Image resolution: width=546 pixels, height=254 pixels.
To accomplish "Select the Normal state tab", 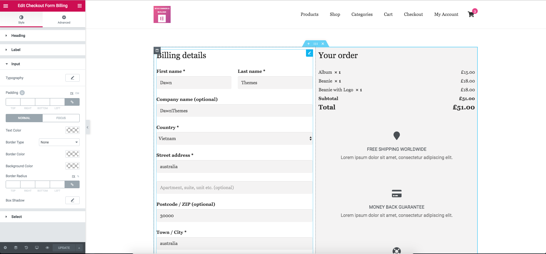I will tap(24, 118).
